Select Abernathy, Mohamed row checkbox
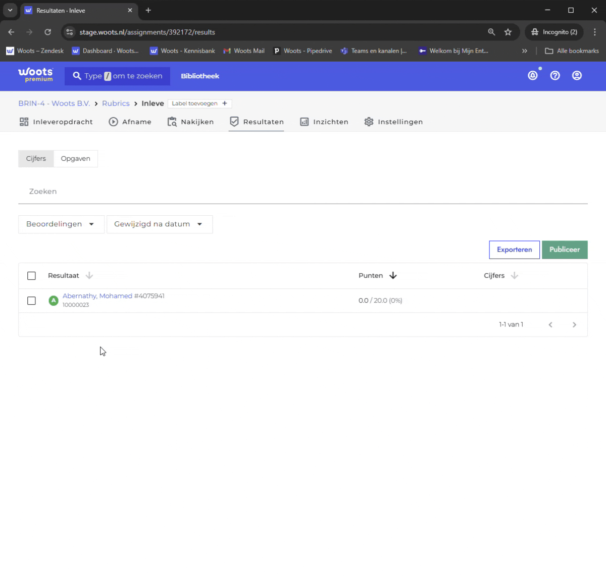The width and height of the screenshot is (606, 576). click(31, 301)
